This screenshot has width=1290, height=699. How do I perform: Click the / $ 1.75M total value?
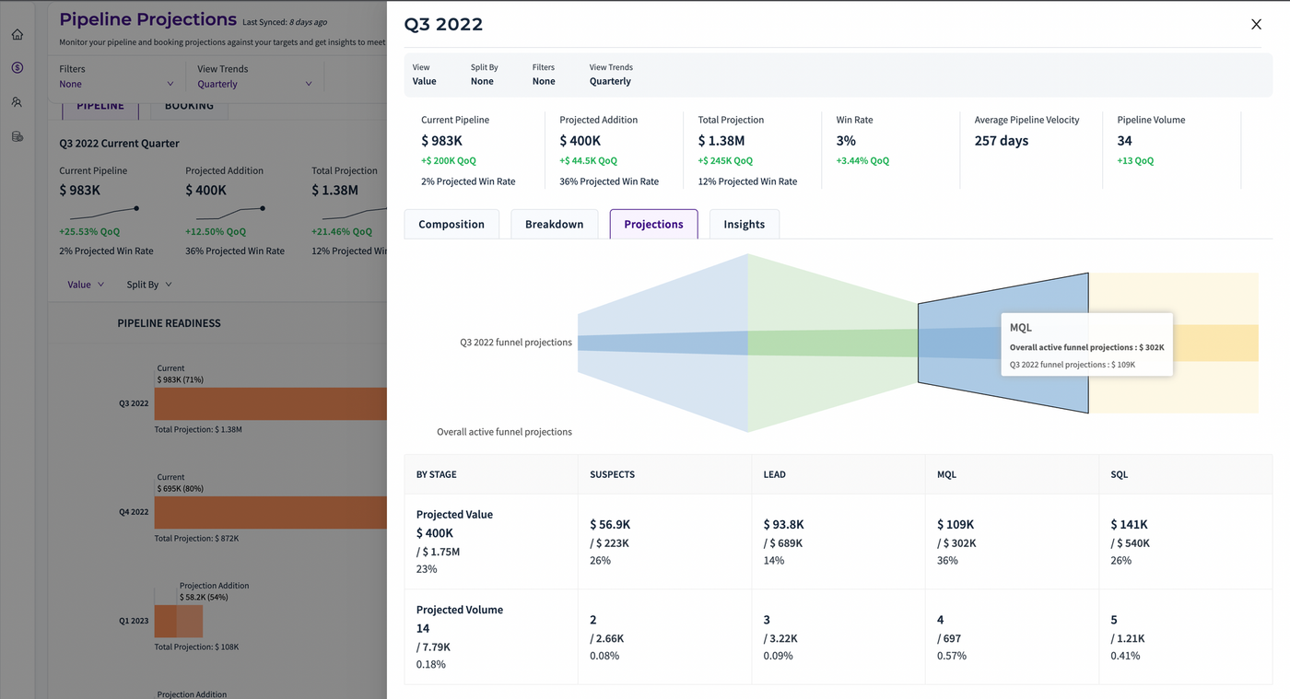click(438, 552)
